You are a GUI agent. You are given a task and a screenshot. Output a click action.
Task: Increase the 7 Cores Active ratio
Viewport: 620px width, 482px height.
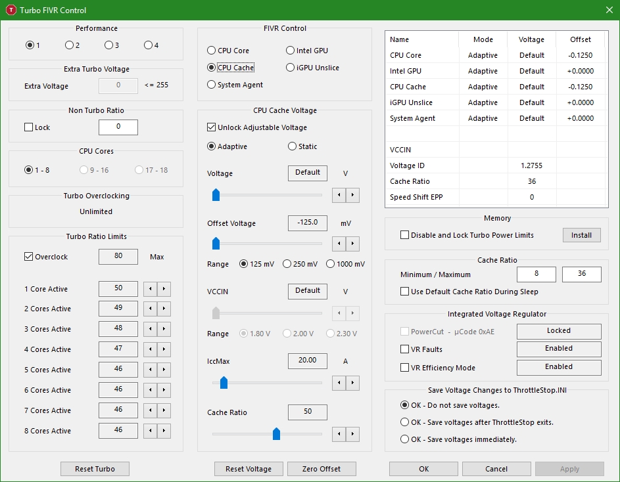point(164,410)
